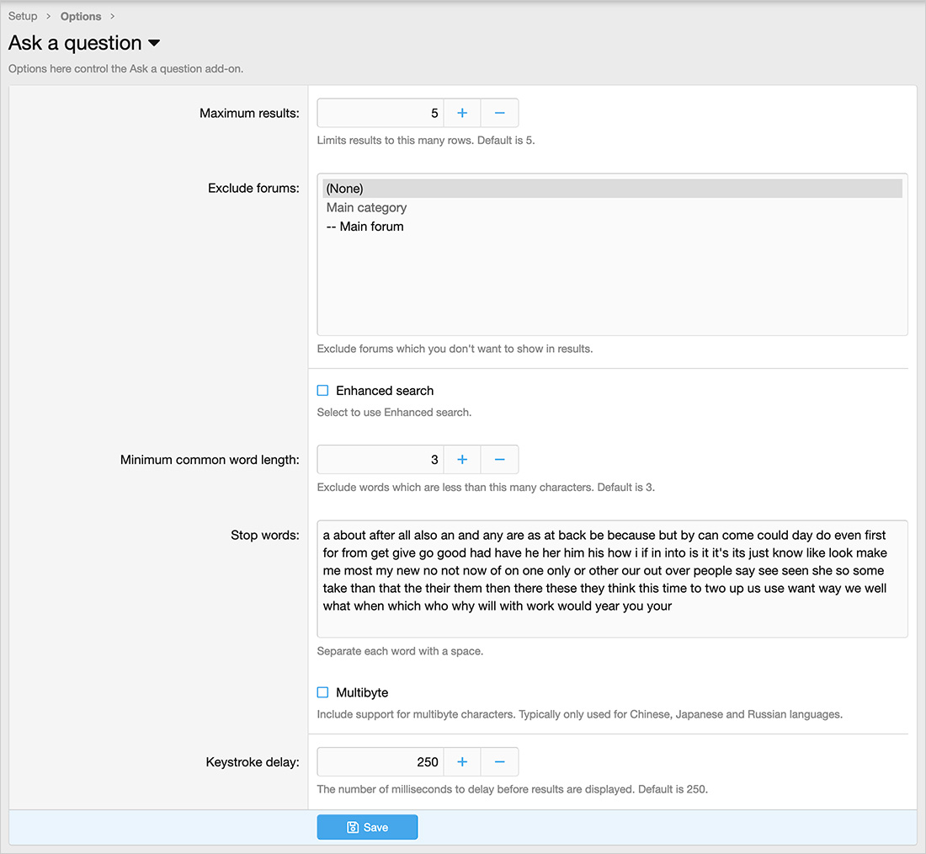Screen dimensions: 926x854
Task: Select Main forum in Exclude forums list
Action: pyautogui.click(x=371, y=227)
